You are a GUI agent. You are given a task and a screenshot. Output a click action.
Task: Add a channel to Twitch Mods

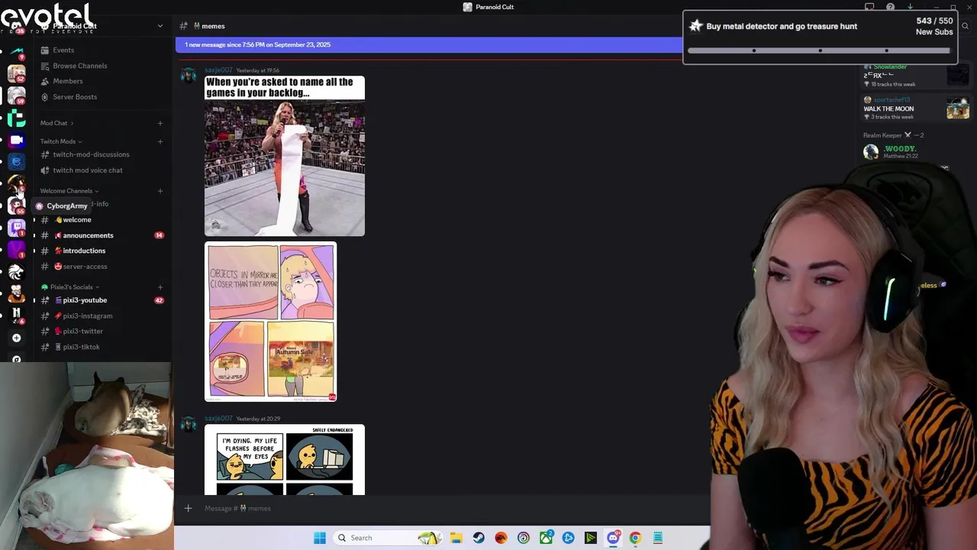[160, 141]
